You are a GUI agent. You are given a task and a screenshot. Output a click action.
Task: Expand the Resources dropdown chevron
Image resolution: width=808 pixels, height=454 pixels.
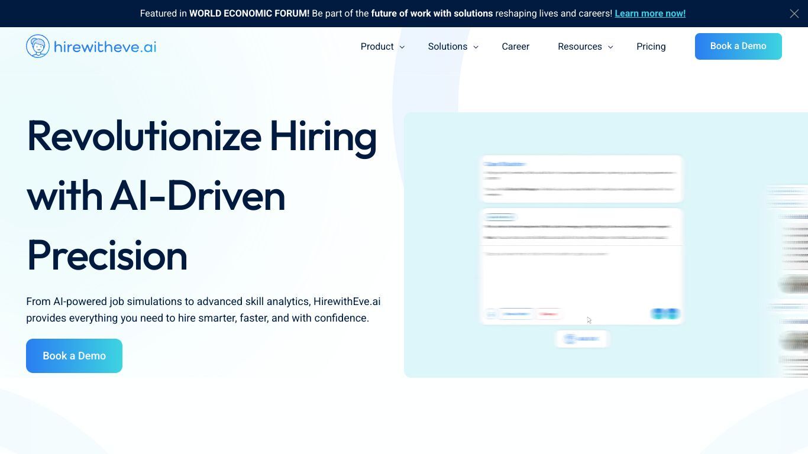click(x=610, y=47)
